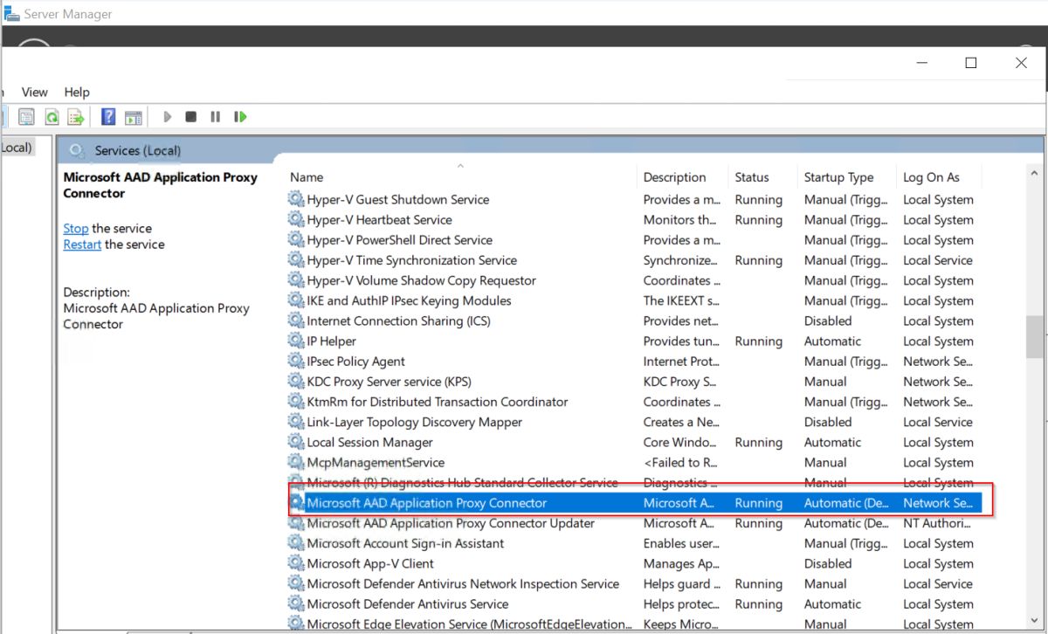Click the Stop Service square icon

(x=190, y=116)
